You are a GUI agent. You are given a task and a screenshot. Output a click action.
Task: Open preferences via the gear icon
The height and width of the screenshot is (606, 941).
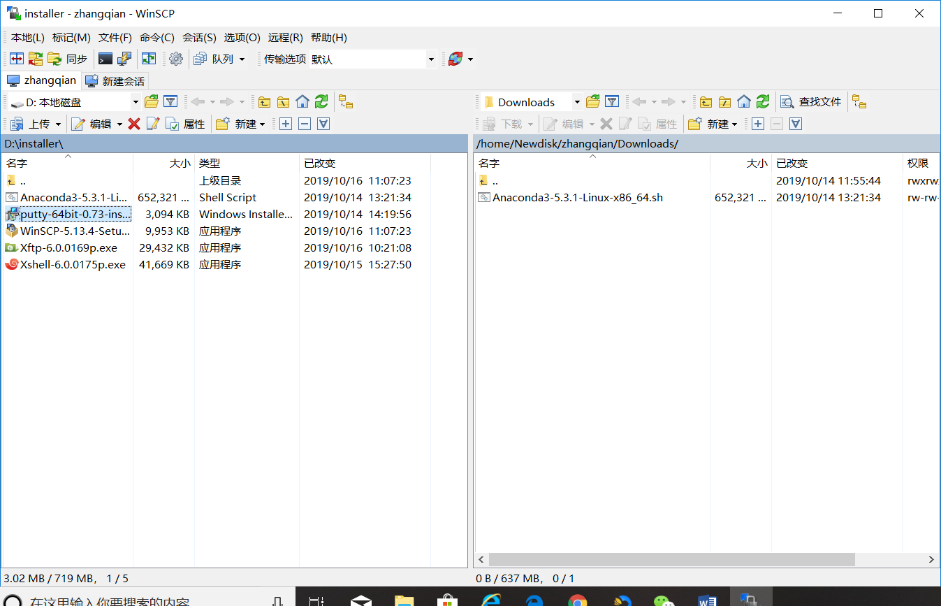176,59
